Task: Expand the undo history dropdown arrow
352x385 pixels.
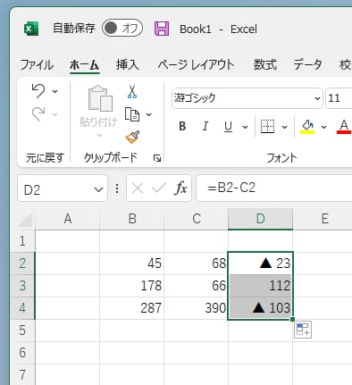Action: [54, 91]
